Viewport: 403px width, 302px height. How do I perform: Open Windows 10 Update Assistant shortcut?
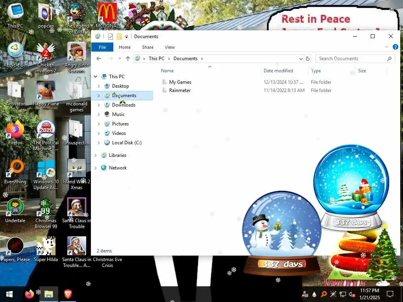point(46,175)
